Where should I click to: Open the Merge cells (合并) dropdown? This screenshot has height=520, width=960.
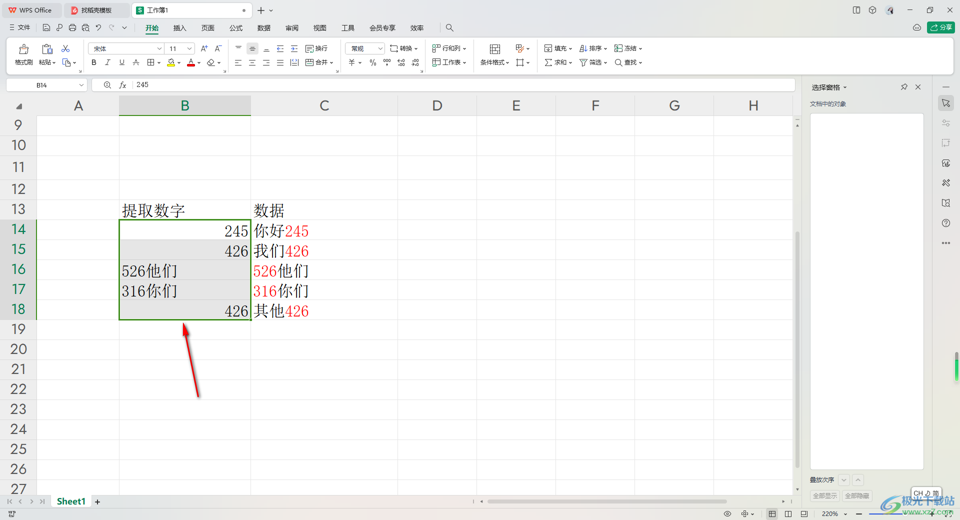[331, 62]
